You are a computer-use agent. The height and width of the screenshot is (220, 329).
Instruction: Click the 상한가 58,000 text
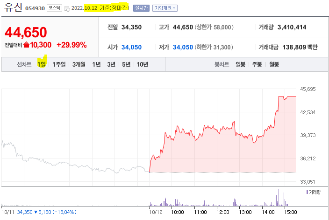click(x=214, y=27)
